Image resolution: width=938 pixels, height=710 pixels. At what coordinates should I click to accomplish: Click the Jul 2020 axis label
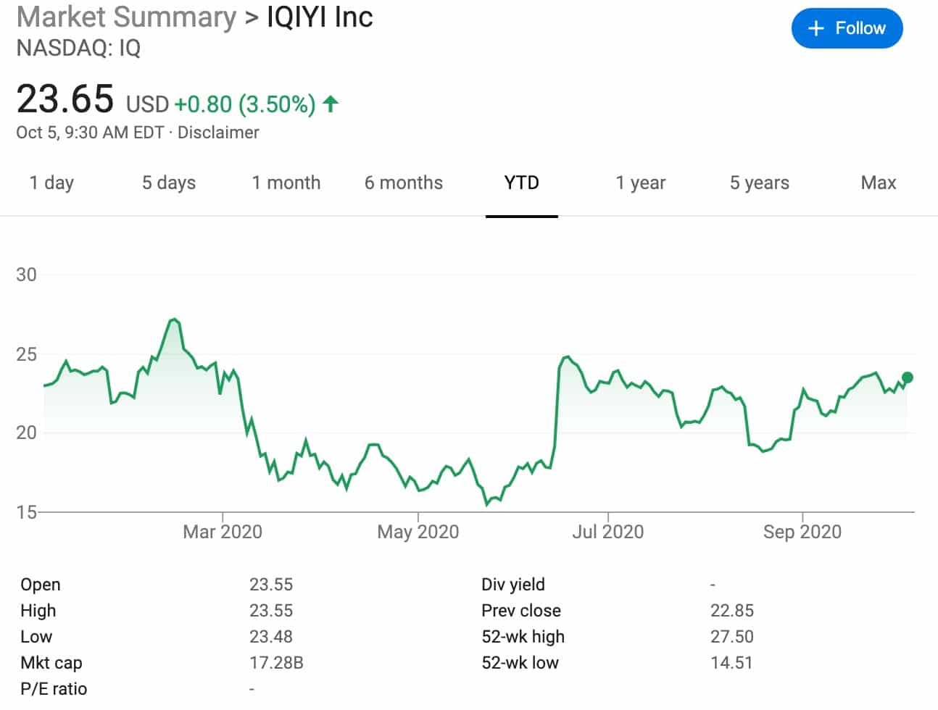tap(609, 531)
